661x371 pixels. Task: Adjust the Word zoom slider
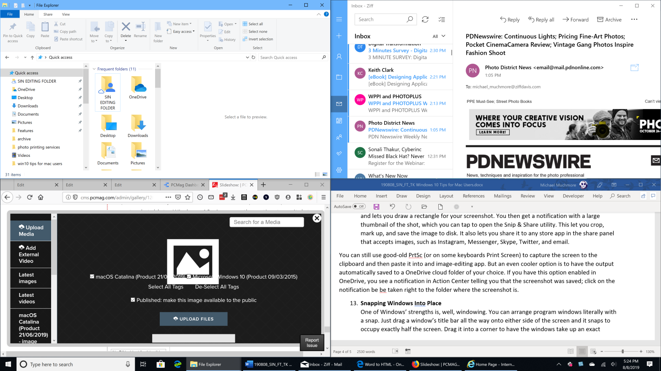coord(622,351)
